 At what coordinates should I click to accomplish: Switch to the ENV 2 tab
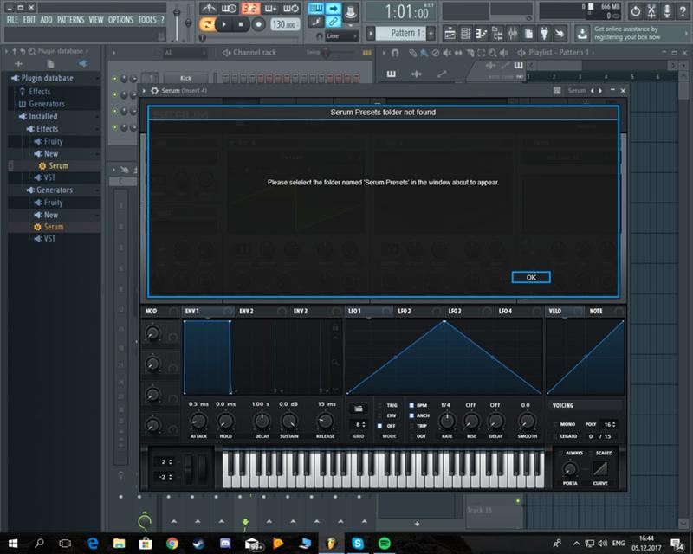pyautogui.click(x=246, y=311)
